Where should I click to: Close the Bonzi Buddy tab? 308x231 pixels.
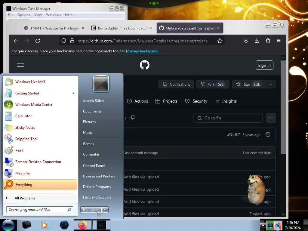tap(151, 28)
